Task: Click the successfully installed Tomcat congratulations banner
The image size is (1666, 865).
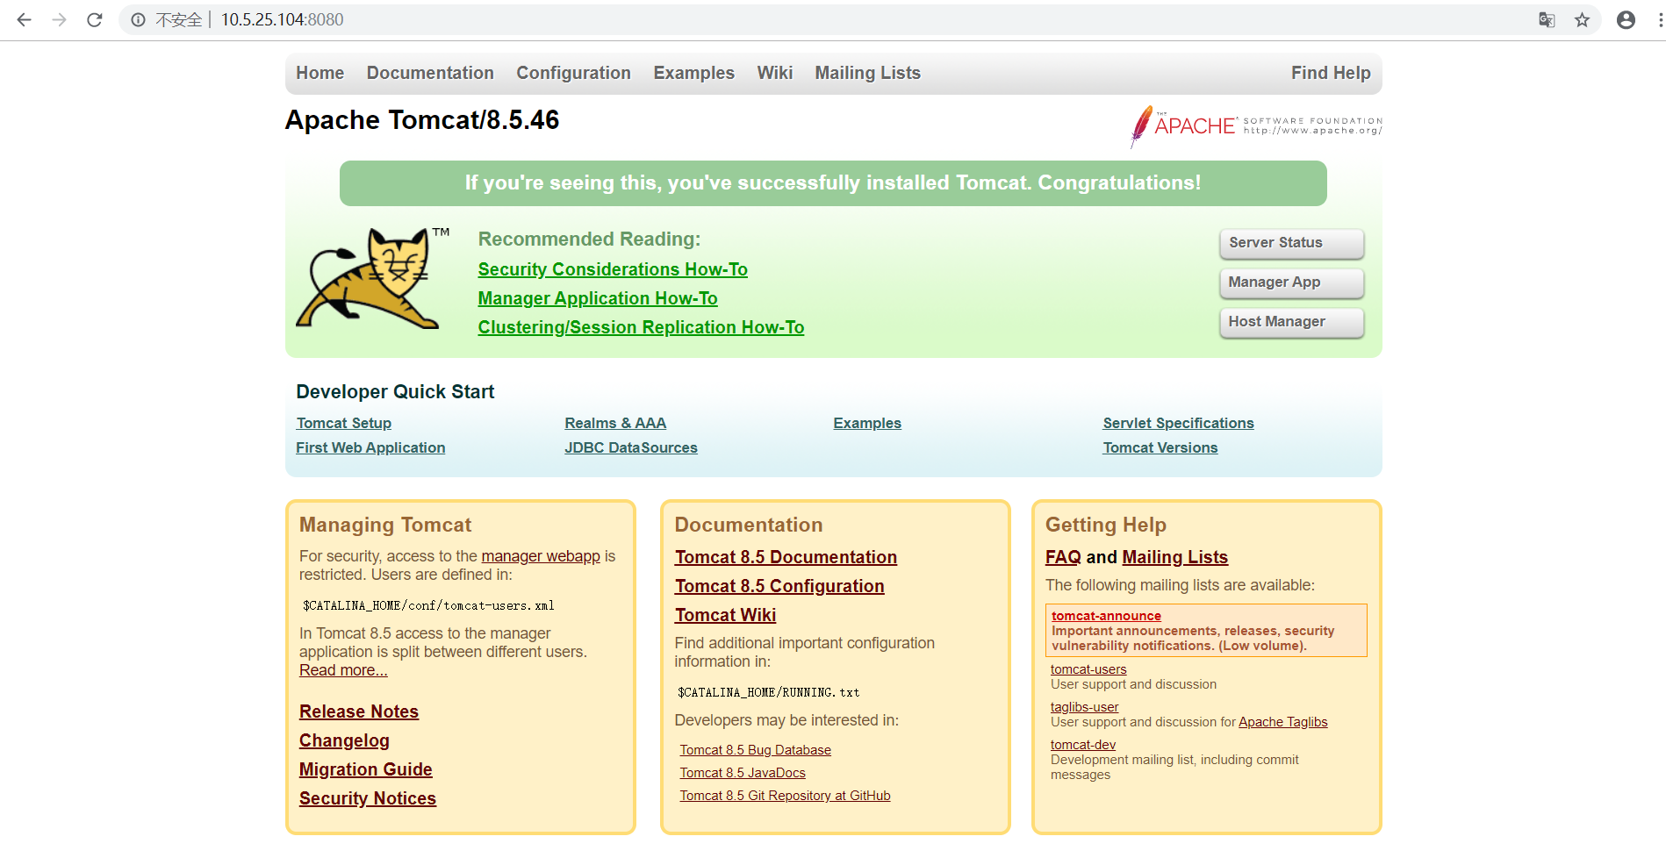Action: click(833, 183)
